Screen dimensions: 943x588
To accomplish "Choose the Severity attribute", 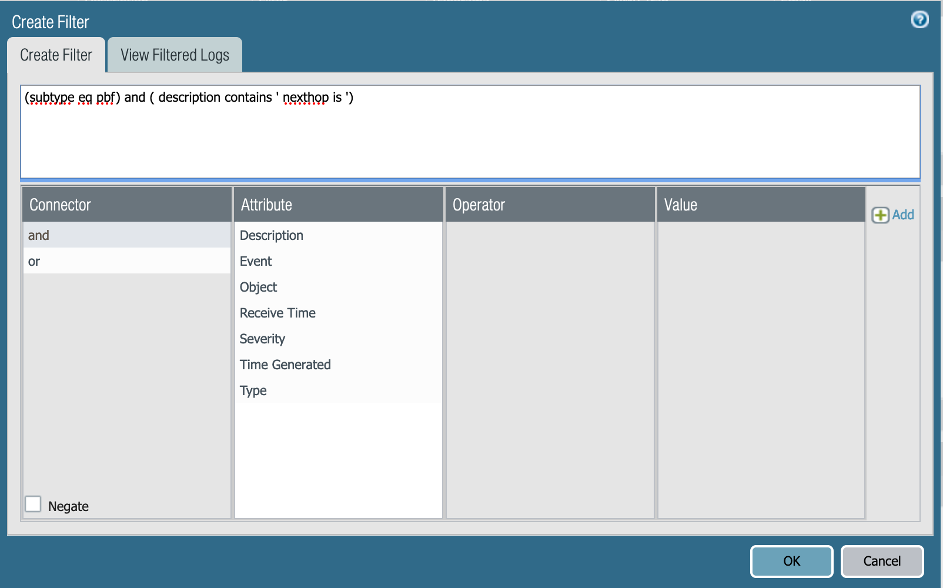I will tap(262, 339).
